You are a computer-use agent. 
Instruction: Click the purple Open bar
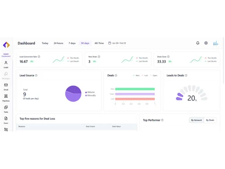click(x=135, y=94)
